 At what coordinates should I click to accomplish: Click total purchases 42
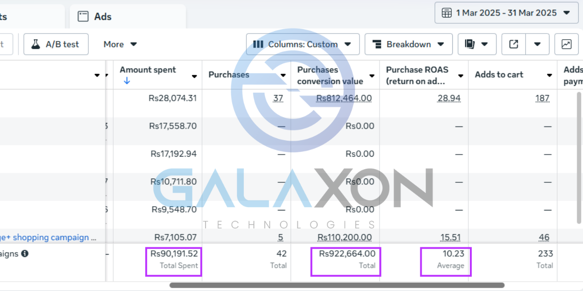coord(281,254)
